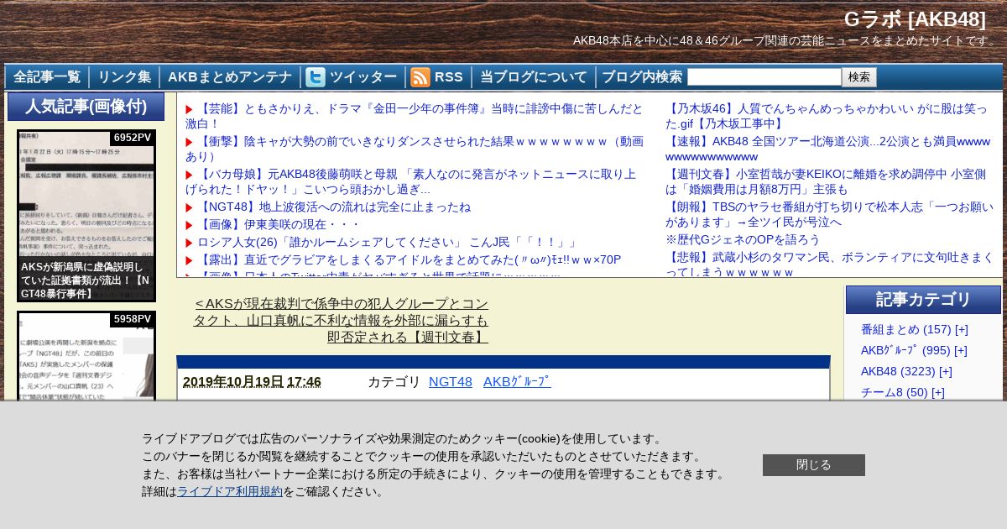Open 【露出】直近でグラビア headline

409,260
